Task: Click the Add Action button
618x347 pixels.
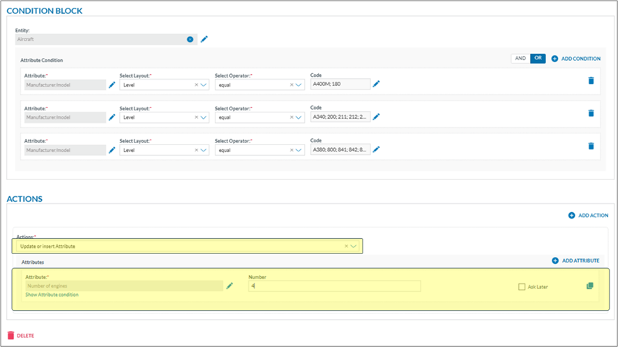Action: coord(588,216)
